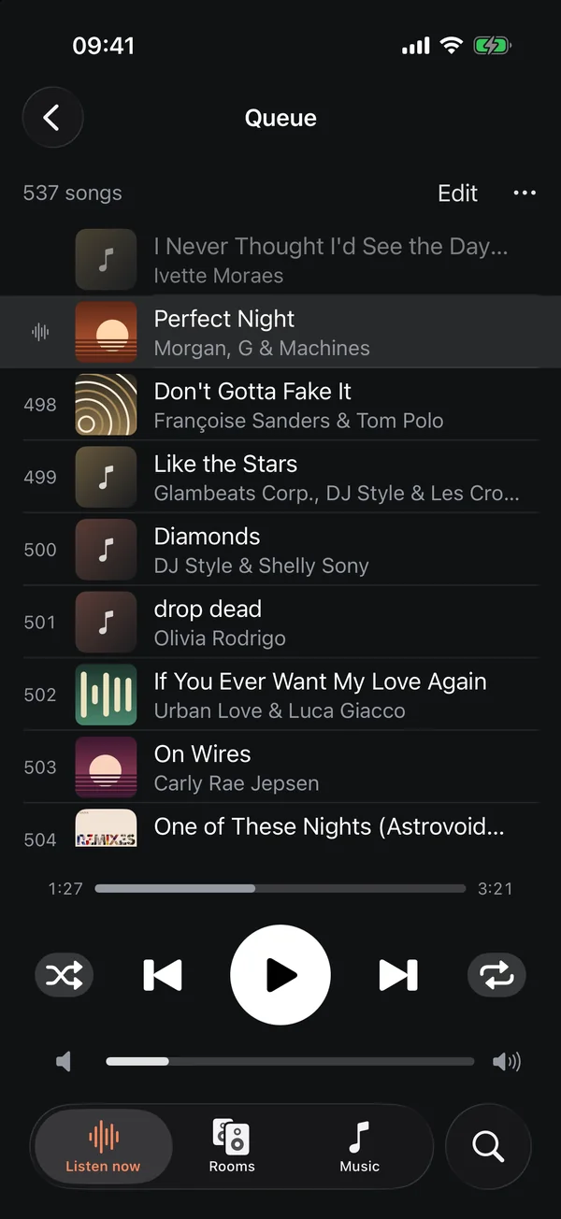Tap the back arrow button
Screen dimensions: 561x1219
tap(52, 118)
